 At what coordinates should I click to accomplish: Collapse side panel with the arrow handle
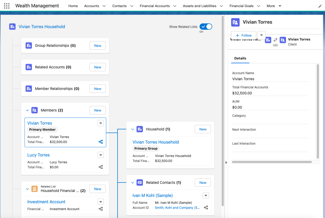(226, 163)
